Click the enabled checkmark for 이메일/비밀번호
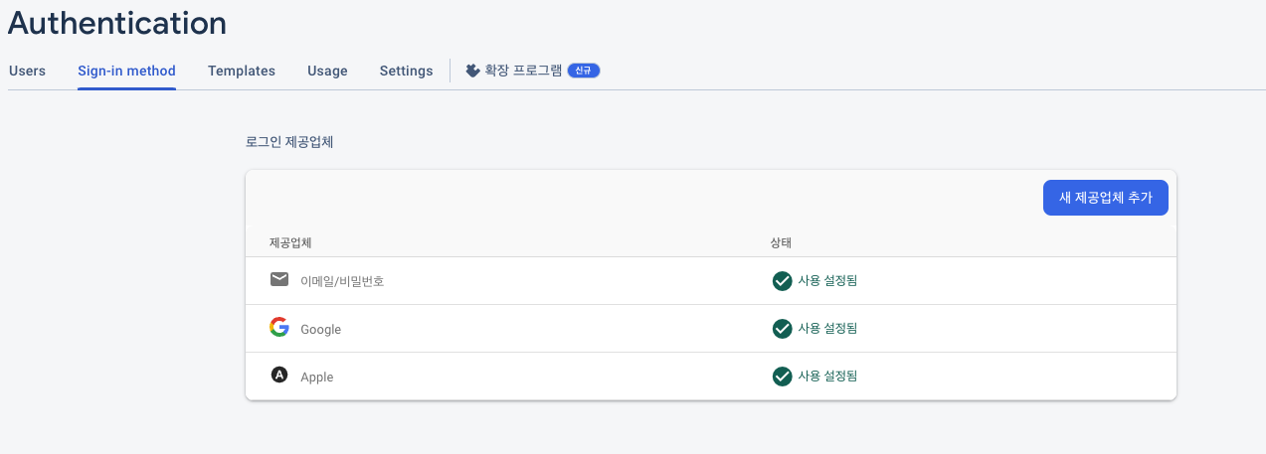 coord(782,281)
